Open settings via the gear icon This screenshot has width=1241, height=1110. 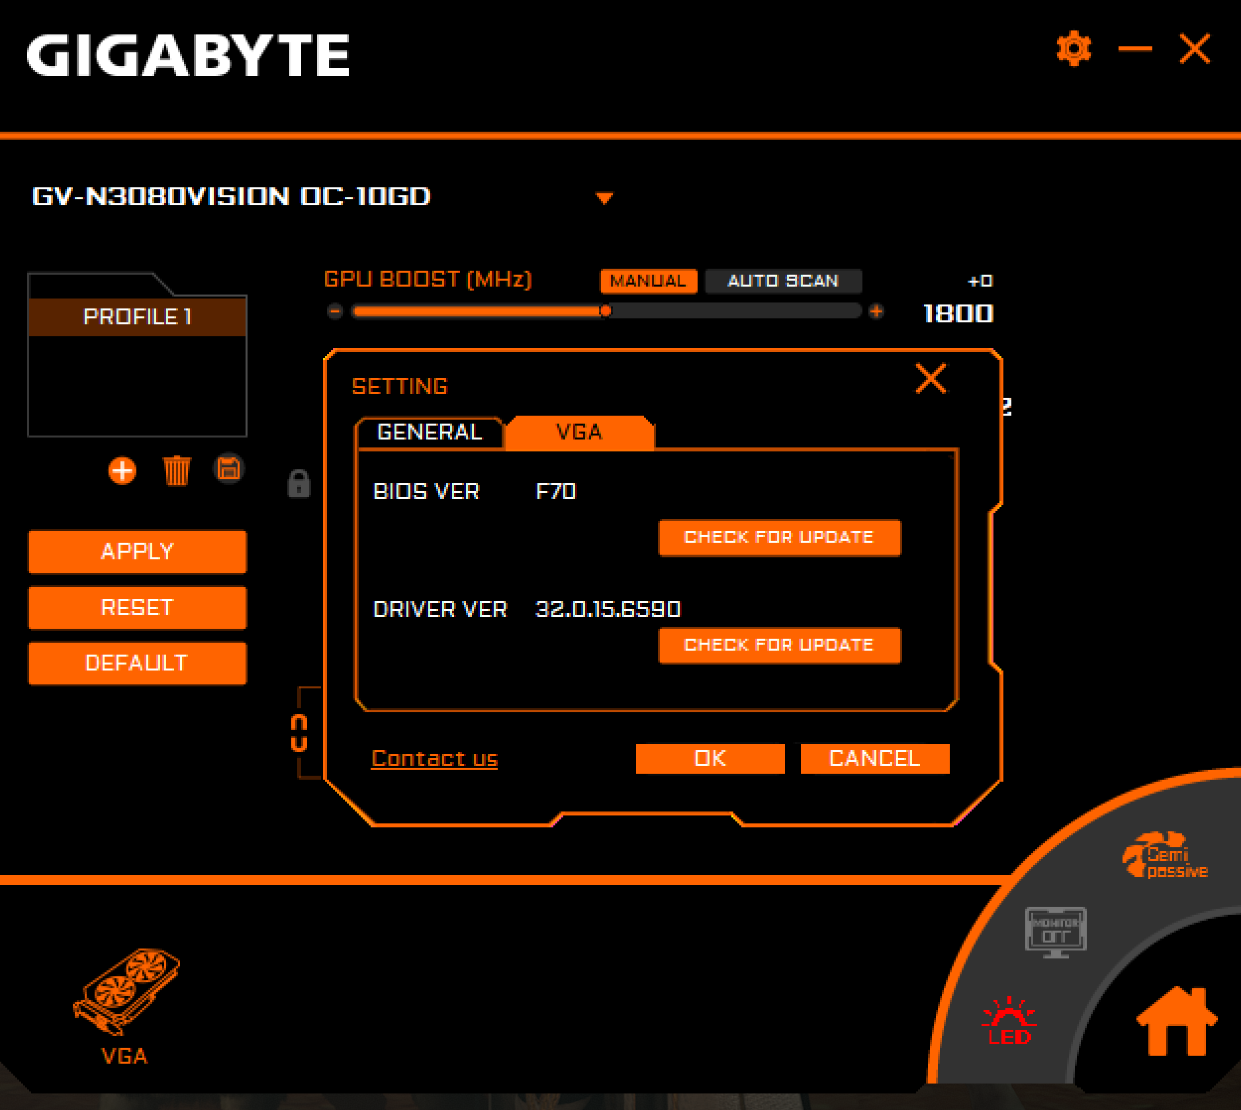click(x=1073, y=48)
